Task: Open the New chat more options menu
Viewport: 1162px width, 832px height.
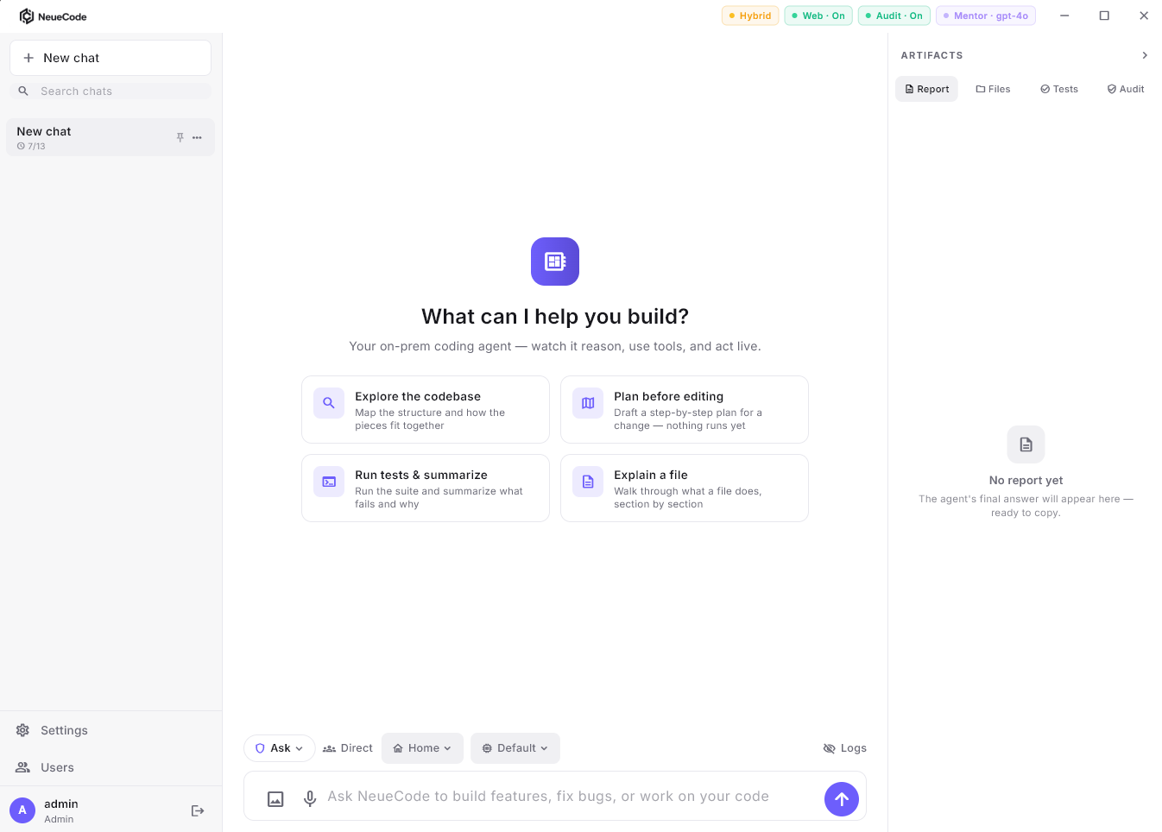Action: [197, 137]
